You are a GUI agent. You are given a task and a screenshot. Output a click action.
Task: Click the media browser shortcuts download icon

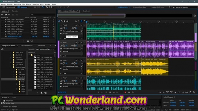click(2, 49)
